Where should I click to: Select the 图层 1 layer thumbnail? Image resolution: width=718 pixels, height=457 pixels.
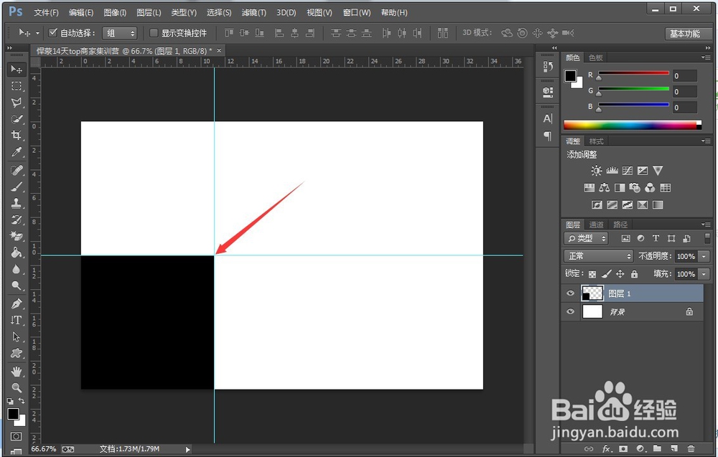pos(592,293)
